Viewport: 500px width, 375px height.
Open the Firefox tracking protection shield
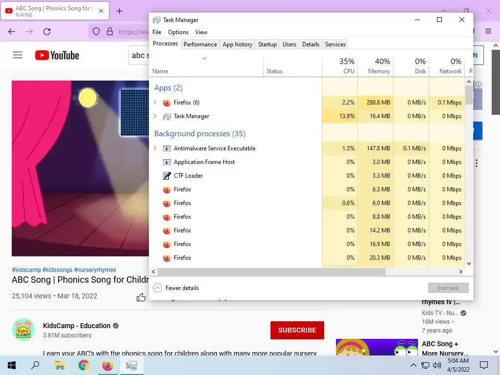96,32
